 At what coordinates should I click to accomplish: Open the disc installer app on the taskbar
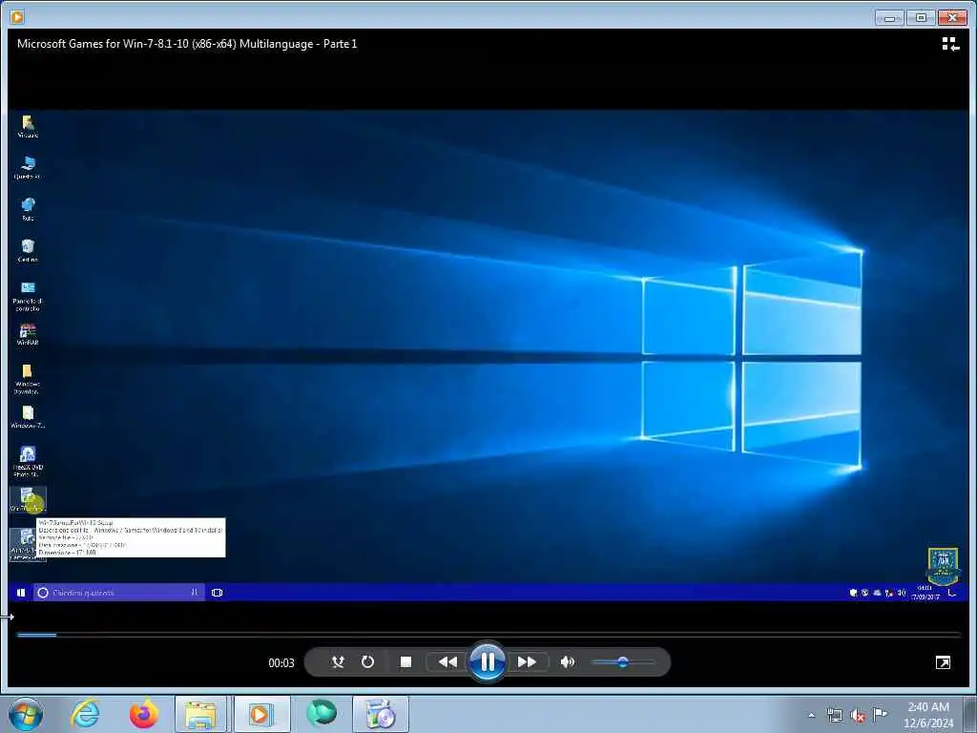tap(381, 714)
